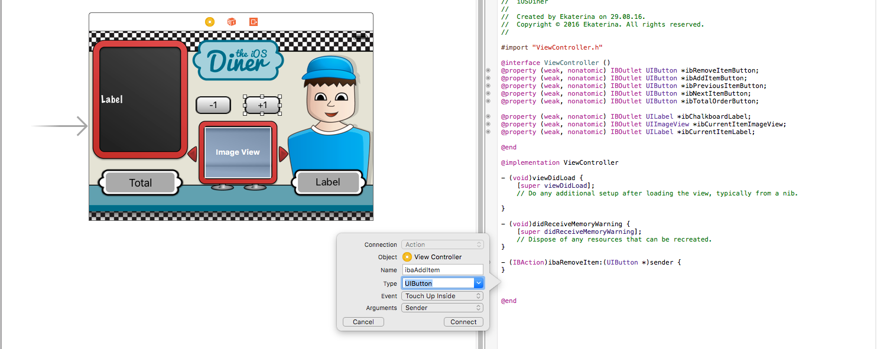Open the Connection dropdown

click(x=443, y=244)
